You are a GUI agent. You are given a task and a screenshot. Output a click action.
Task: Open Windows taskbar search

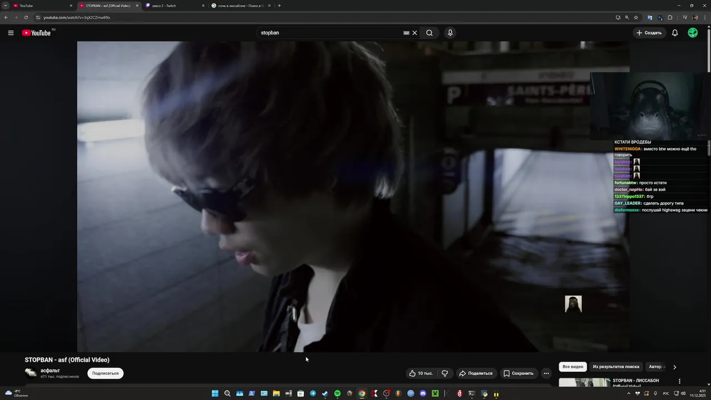(227, 393)
